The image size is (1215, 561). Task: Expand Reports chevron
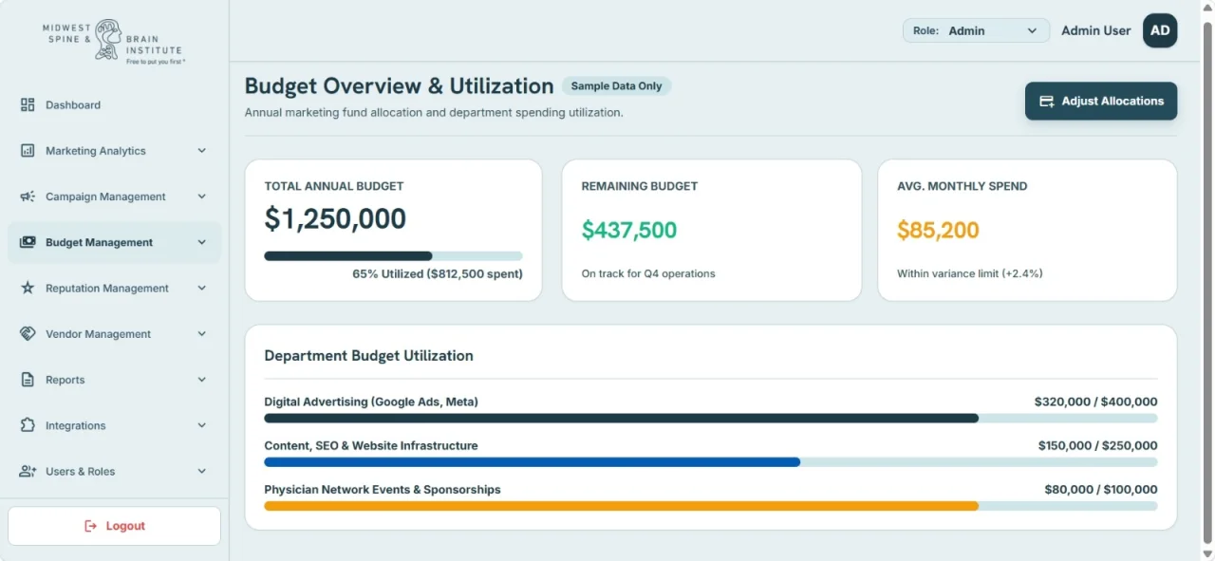[201, 380]
